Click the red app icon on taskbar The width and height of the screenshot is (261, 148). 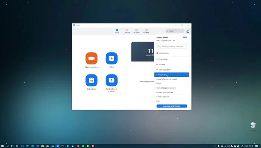93,146
